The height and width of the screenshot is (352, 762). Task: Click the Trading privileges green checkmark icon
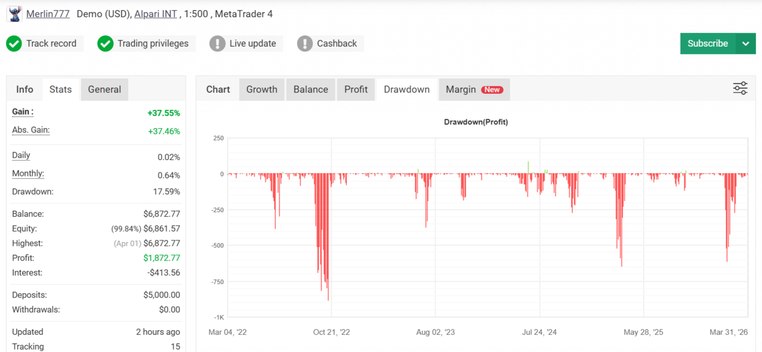pos(105,44)
